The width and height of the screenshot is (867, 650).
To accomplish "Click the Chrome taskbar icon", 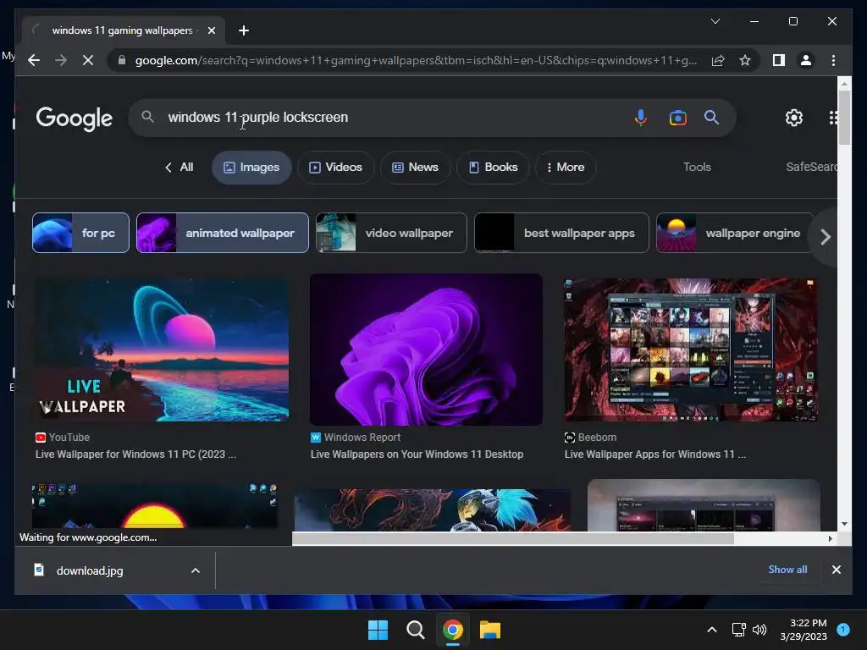I will click(x=452, y=630).
